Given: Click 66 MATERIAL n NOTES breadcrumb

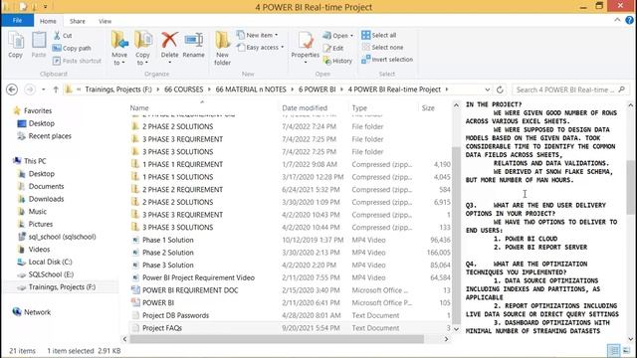Looking at the screenshot, I should pyautogui.click(x=251, y=89).
